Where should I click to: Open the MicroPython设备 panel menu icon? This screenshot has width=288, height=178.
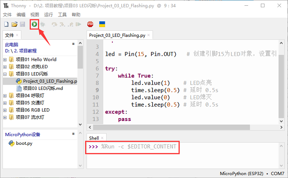pyautogui.click(x=73, y=134)
